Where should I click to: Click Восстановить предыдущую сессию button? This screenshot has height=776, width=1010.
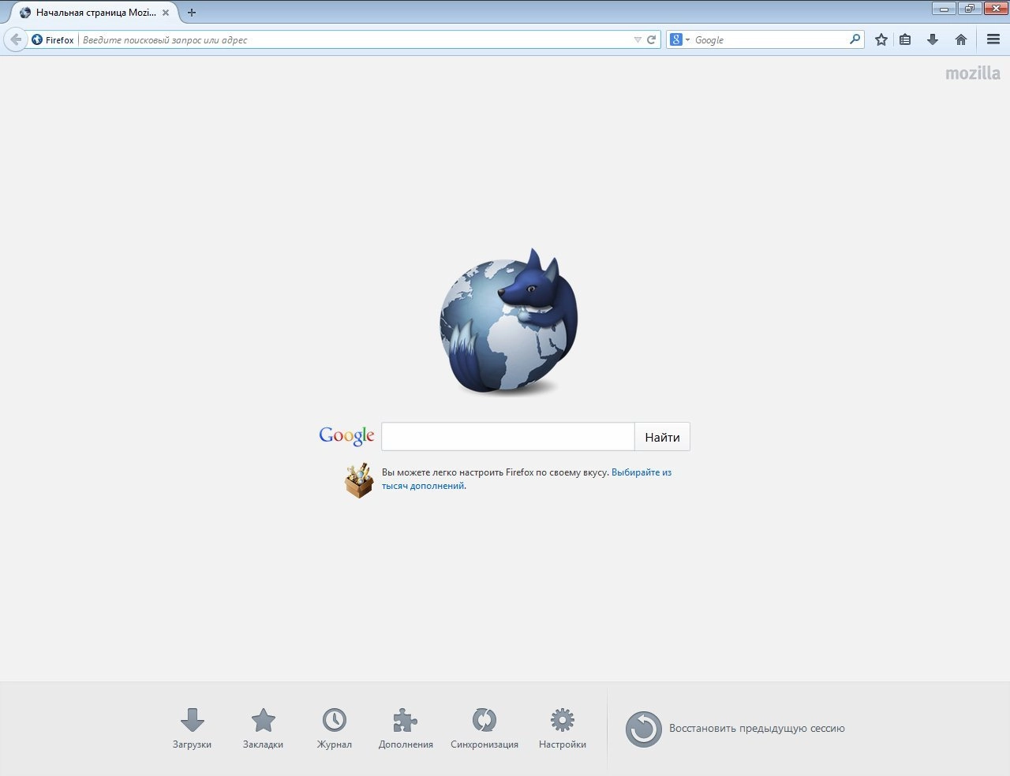tap(735, 729)
